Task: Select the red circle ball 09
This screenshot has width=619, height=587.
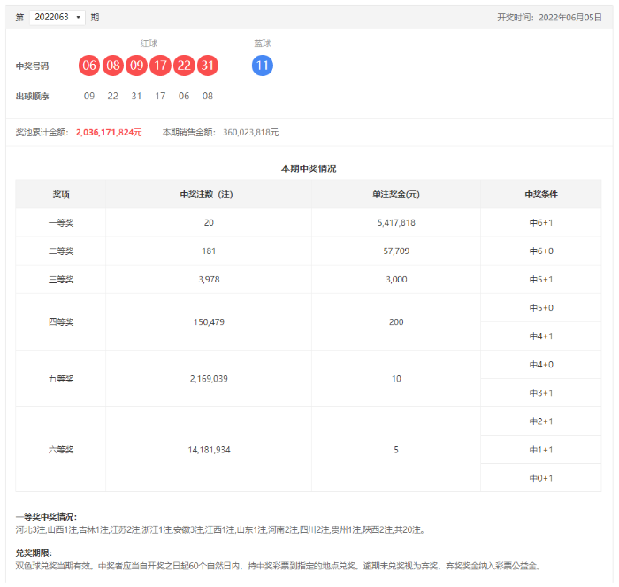Action: click(136, 66)
